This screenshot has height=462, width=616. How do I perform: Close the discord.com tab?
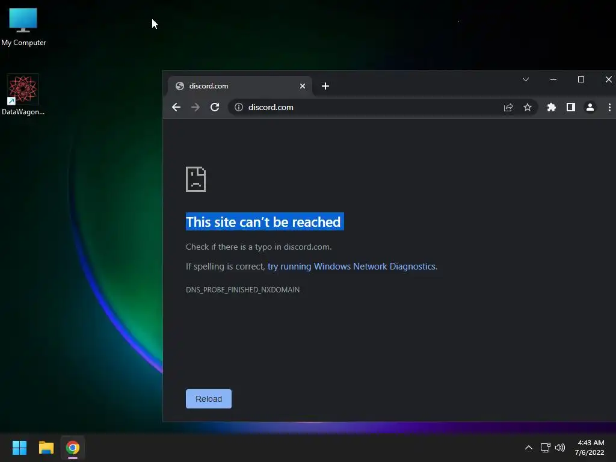303,86
